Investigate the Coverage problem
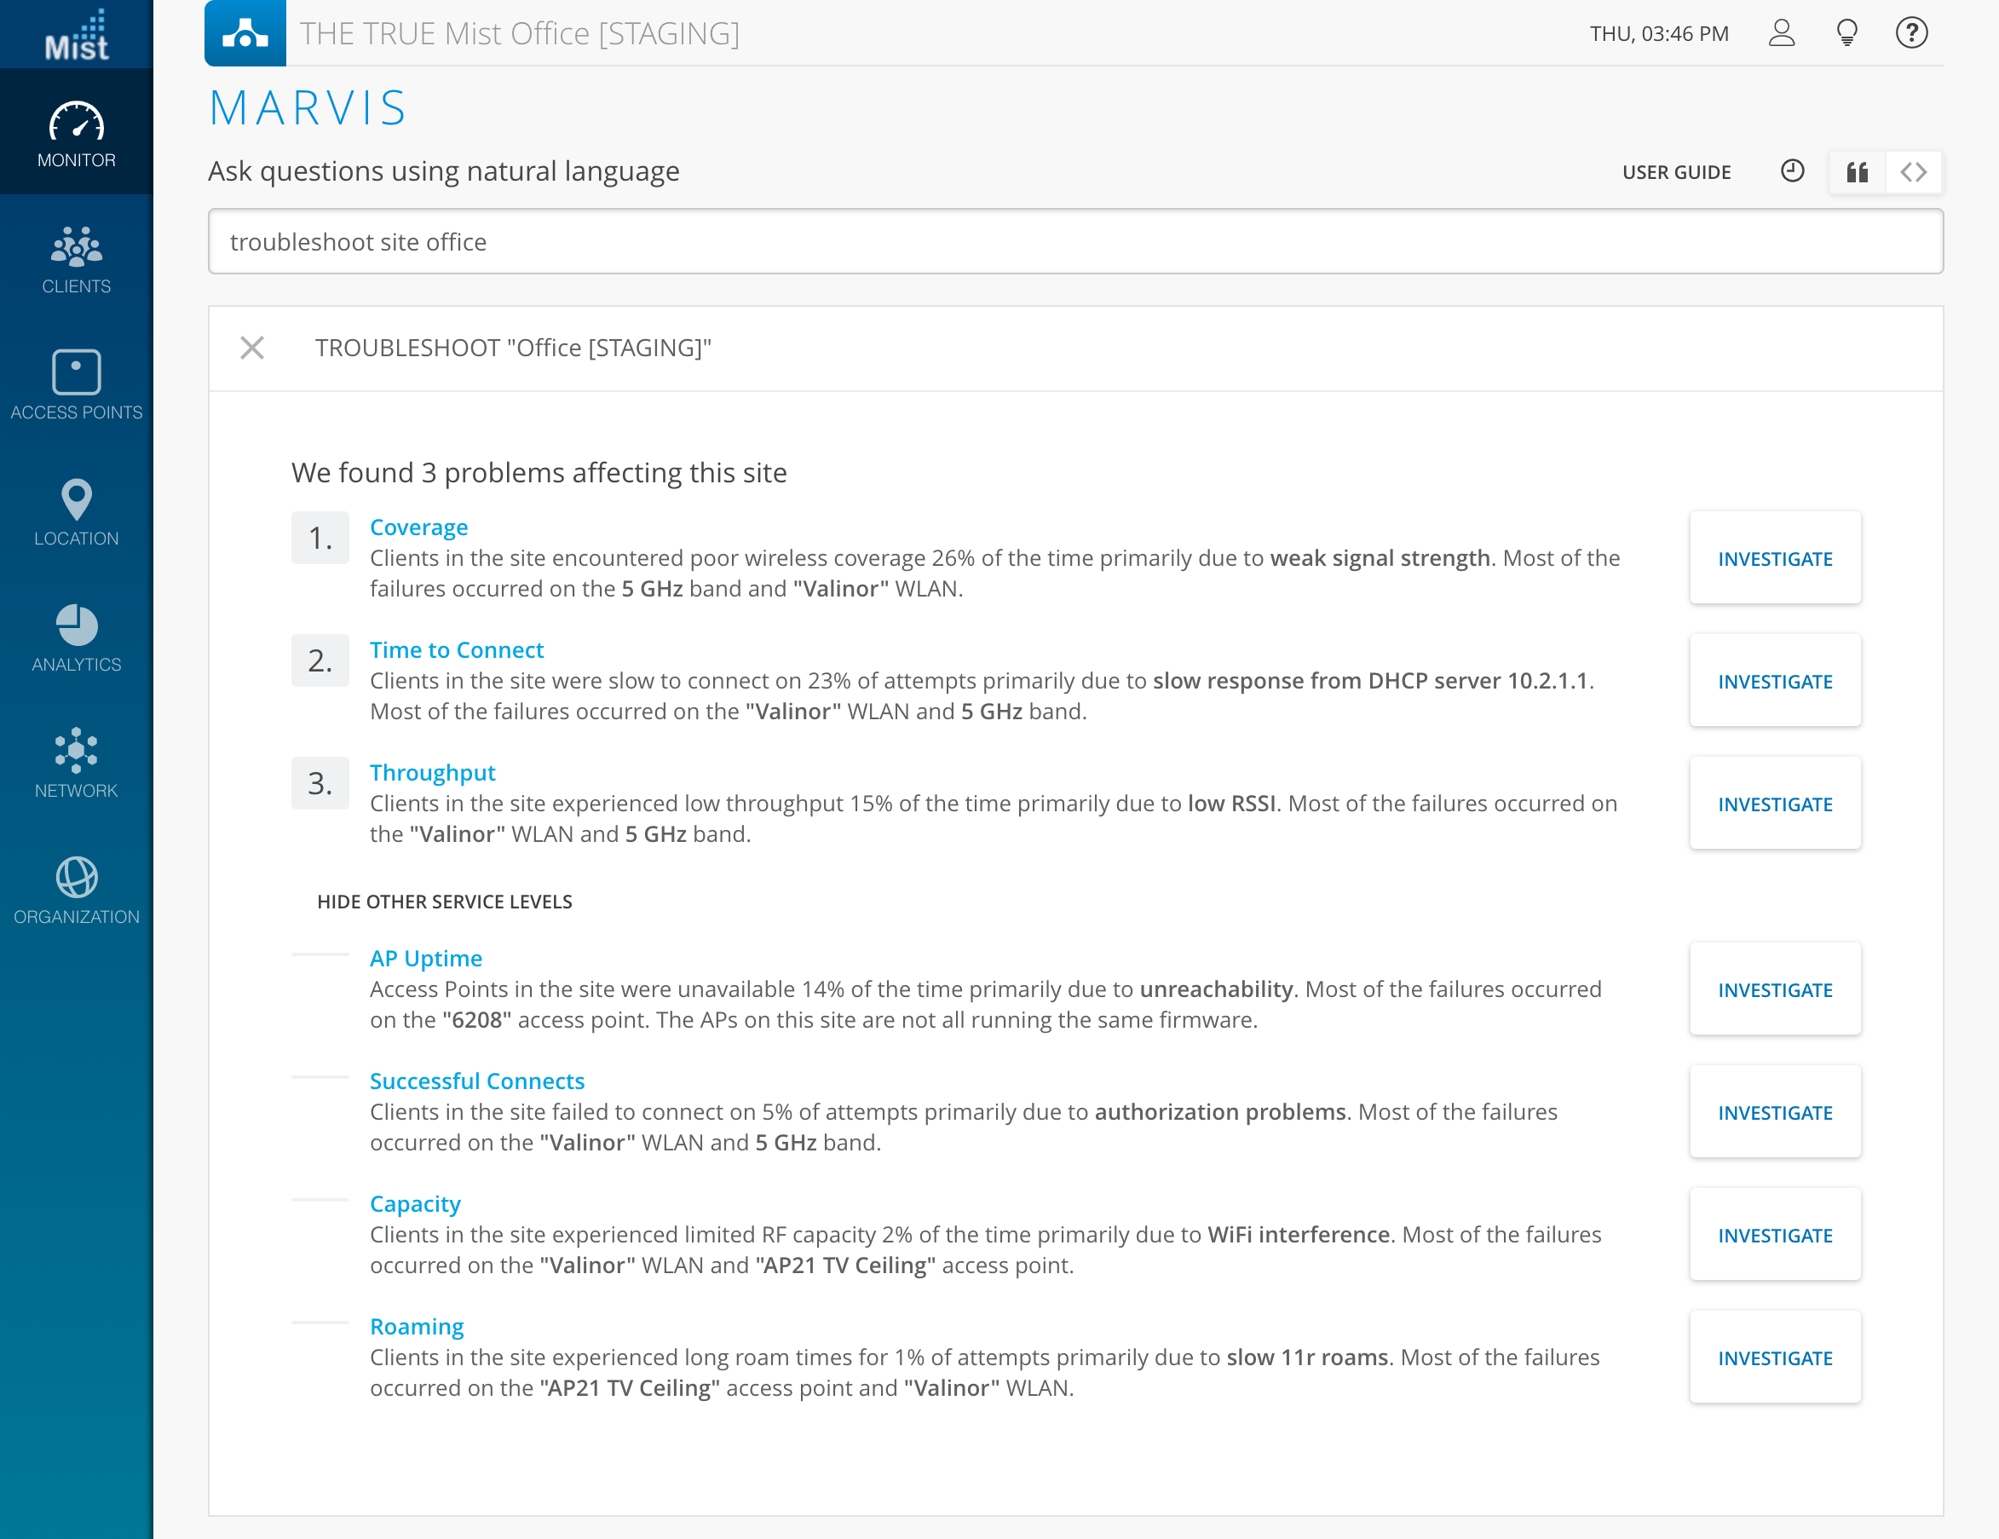This screenshot has height=1539, width=1999. click(1774, 558)
